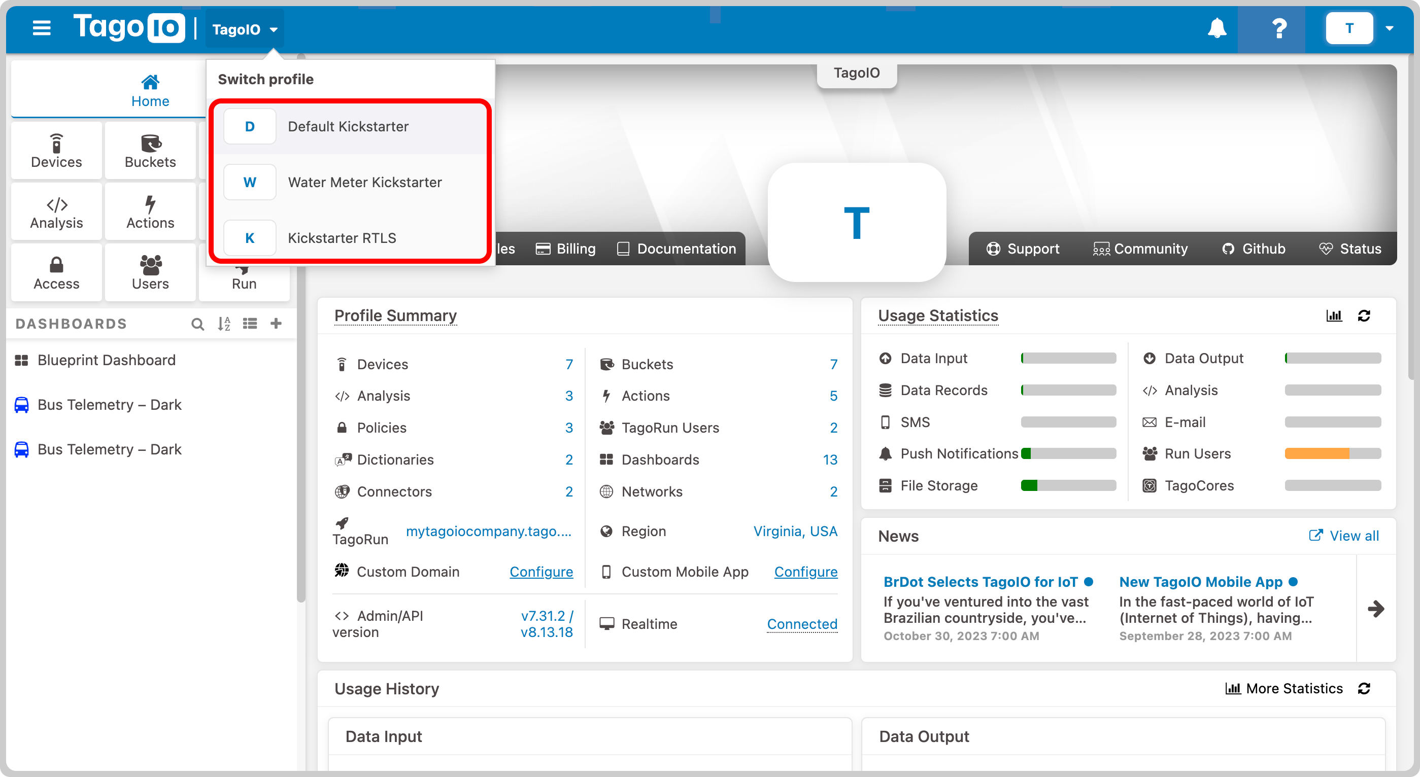This screenshot has width=1420, height=777.
Task: Open the Analysis module
Action: click(56, 212)
